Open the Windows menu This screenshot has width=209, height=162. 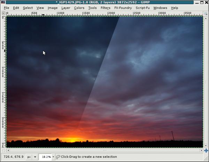[x=160, y=8]
